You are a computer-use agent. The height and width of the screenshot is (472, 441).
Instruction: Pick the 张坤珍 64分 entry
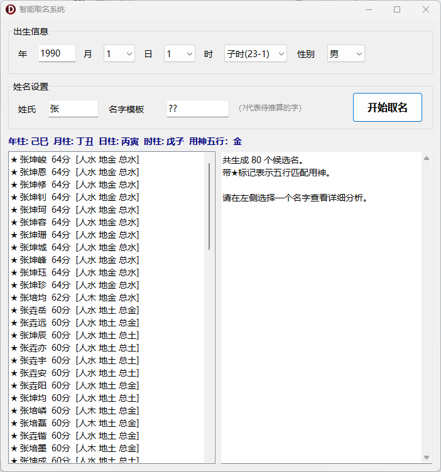(x=107, y=285)
